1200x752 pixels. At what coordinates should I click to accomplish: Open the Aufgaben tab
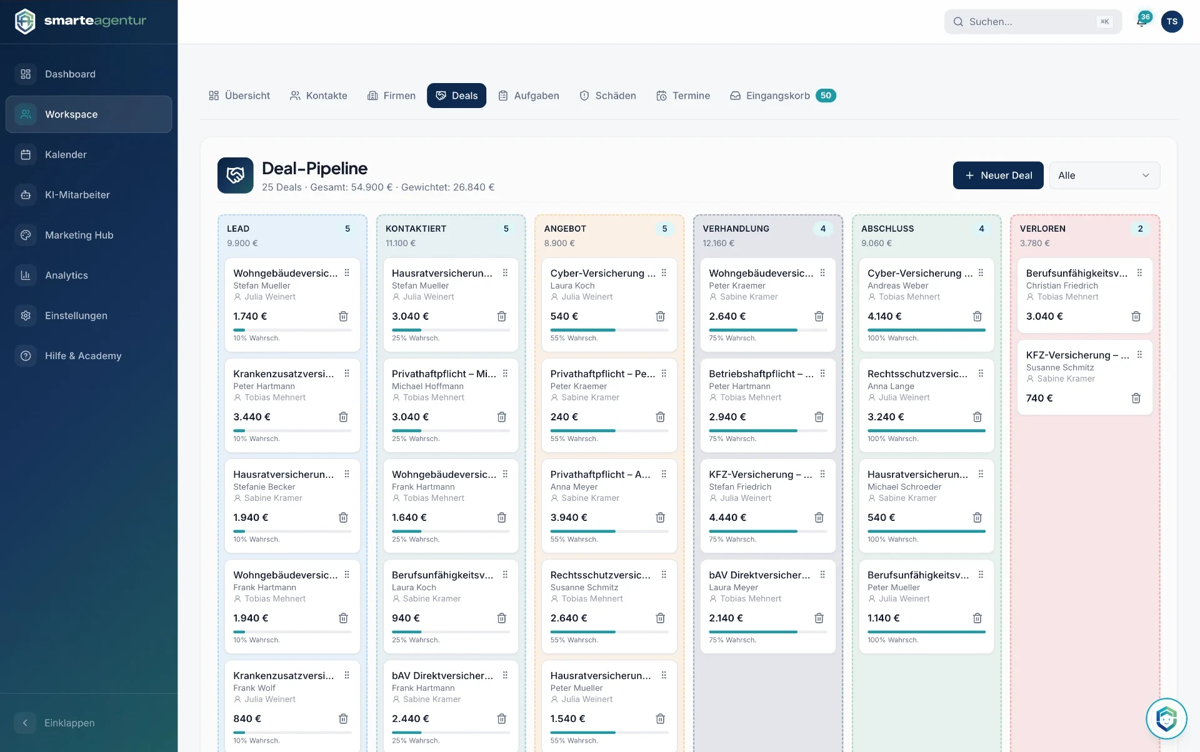[529, 96]
